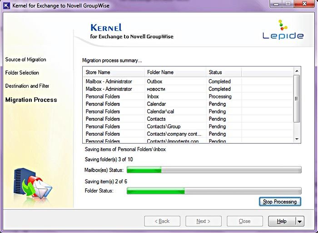Click Completed status of Outbox row

[x=219, y=81]
